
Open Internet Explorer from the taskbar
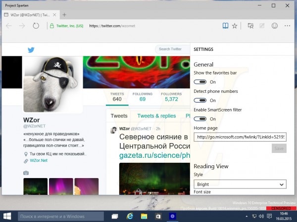(x=130, y=216)
